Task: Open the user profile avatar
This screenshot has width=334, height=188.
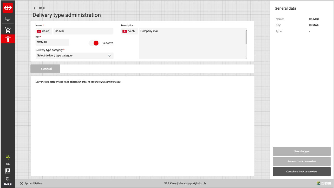Action: click(8, 171)
